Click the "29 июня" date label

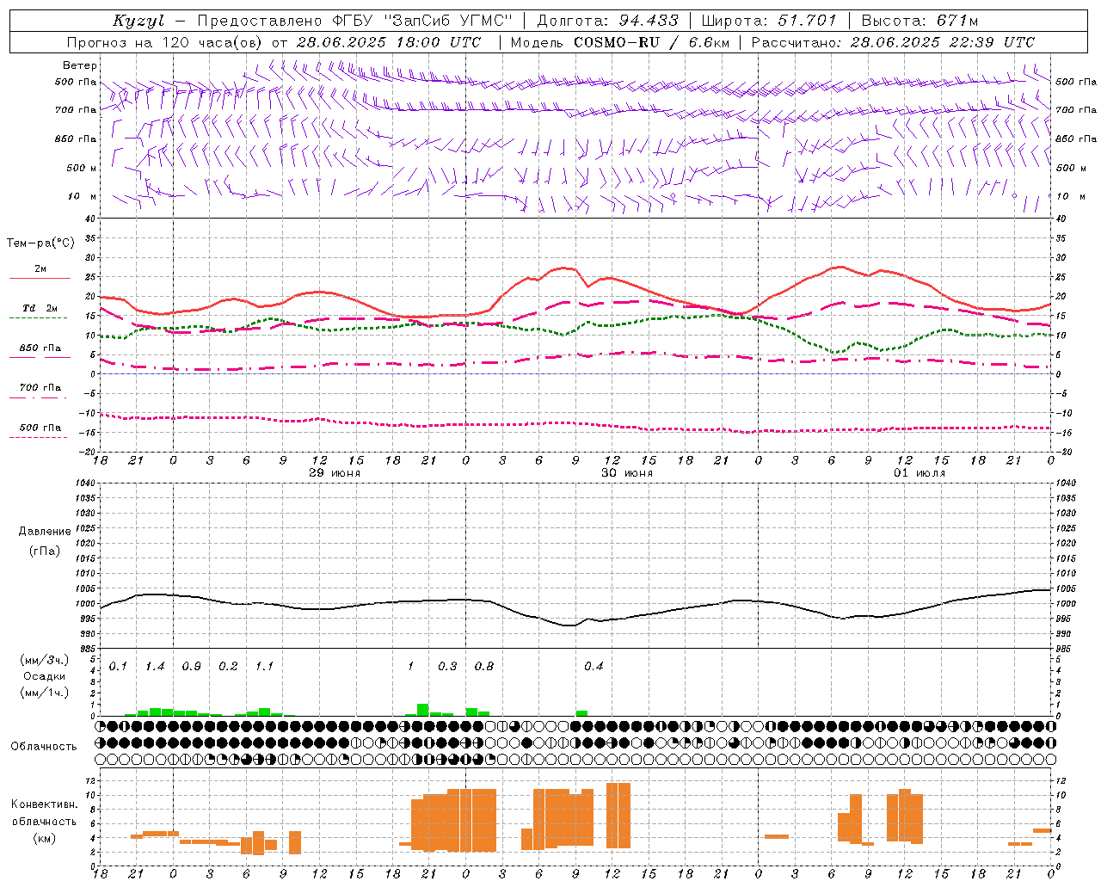(x=335, y=473)
